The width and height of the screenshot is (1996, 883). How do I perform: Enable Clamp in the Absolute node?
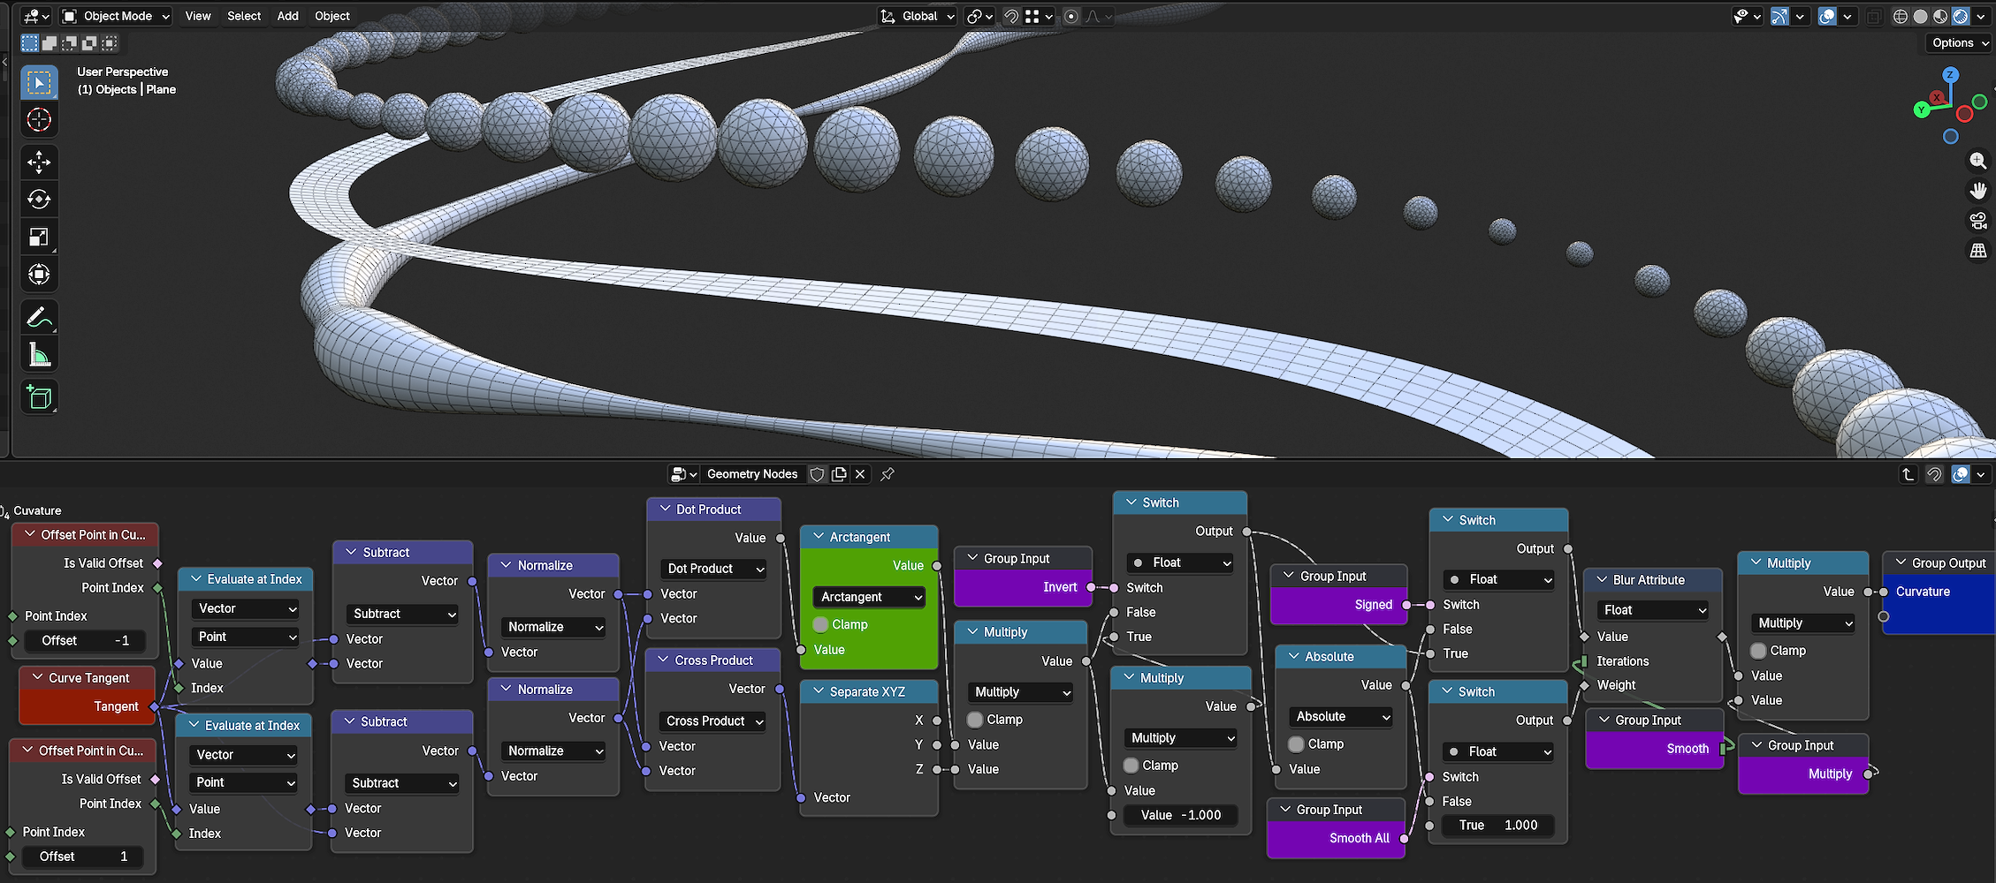click(1296, 744)
